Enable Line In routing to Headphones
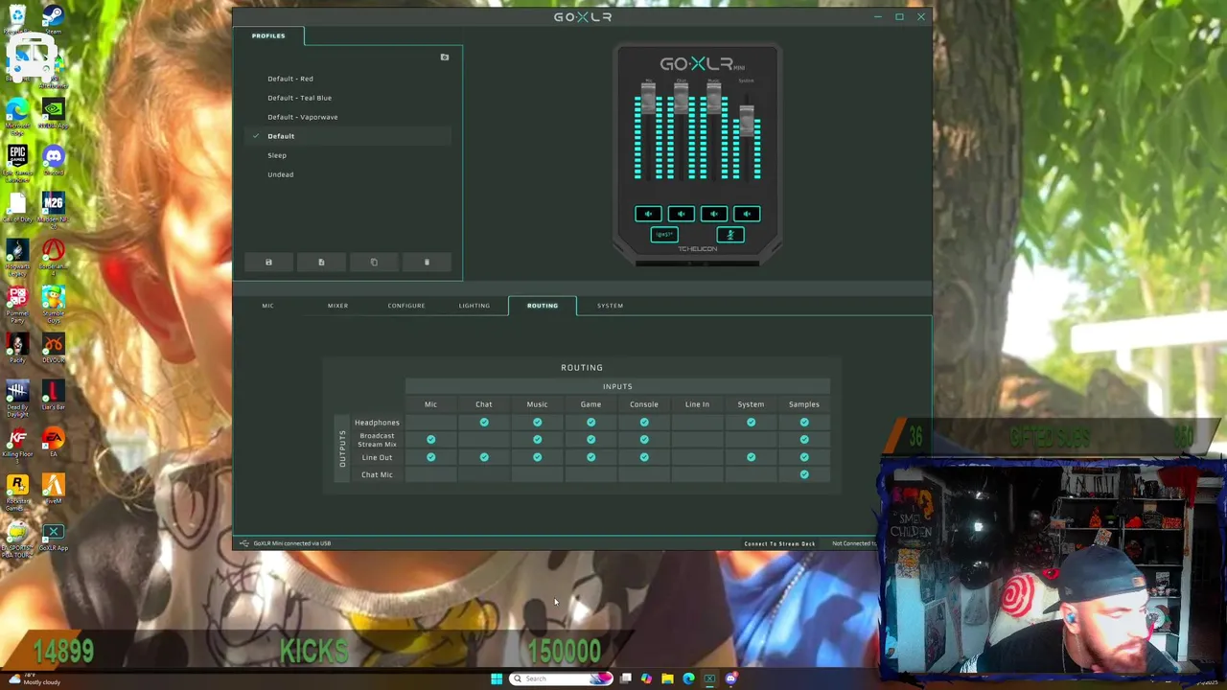This screenshot has width=1227, height=690. coord(697,422)
